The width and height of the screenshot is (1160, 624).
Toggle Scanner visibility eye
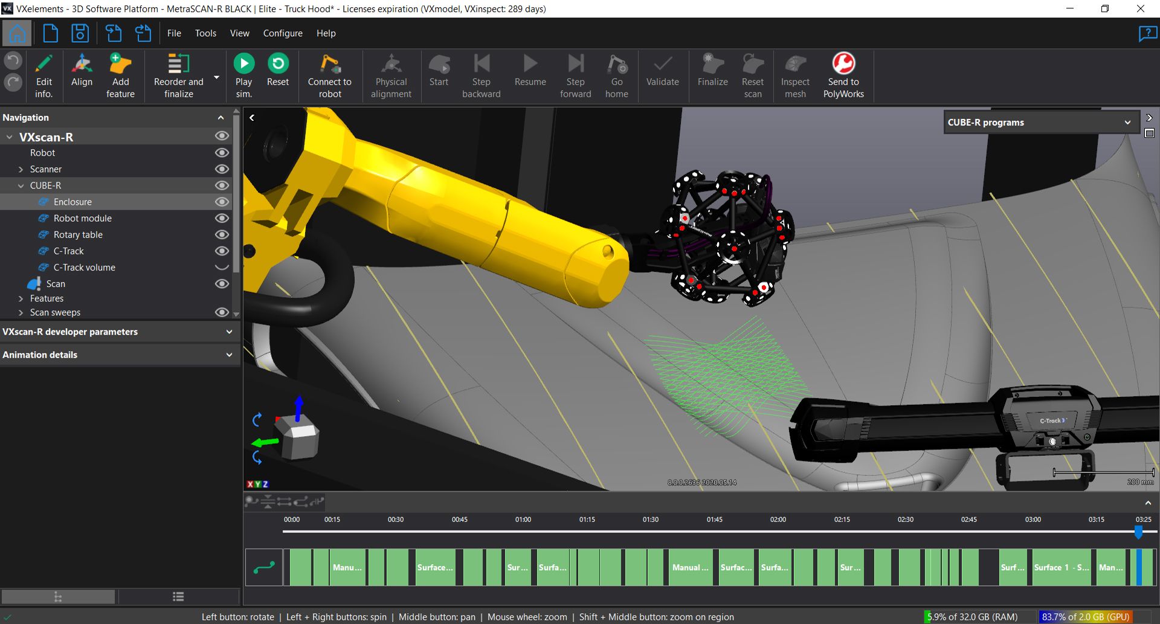click(x=222, y=169)
